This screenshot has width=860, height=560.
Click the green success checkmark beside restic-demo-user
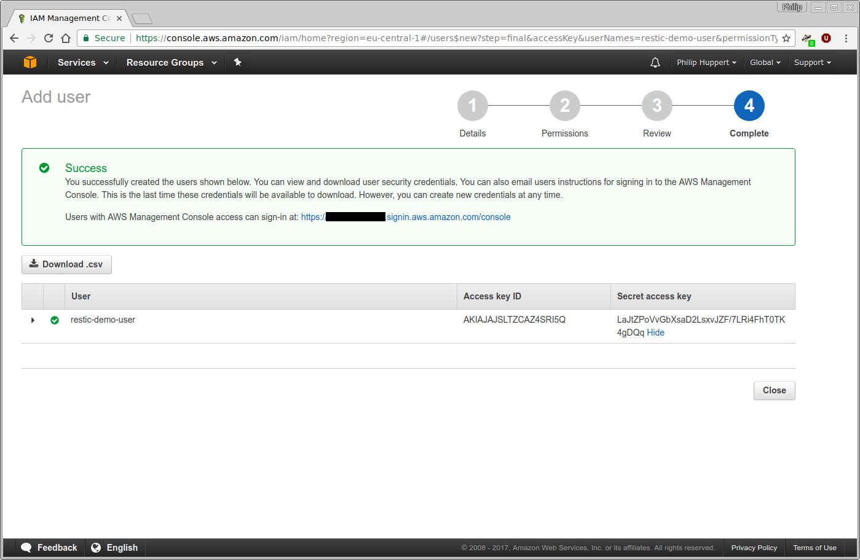(55, 320)
